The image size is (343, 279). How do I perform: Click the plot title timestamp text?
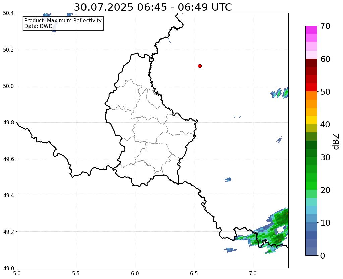153,7
